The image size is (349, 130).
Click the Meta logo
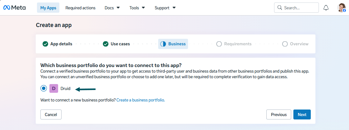[x=15, y=8]
